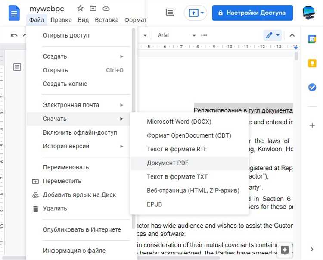323x260 pixels.
Task: Open Google Tasks side panel
Action: [312, 87]
